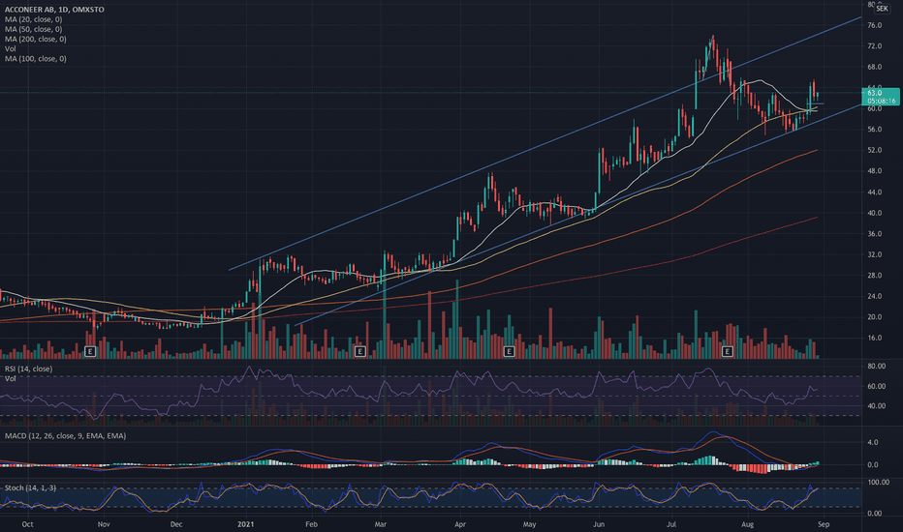The height and width of the screenshot is (532, 903).
Task: Open the earnings E marker in late February
Action: click(x=359, y=351)
